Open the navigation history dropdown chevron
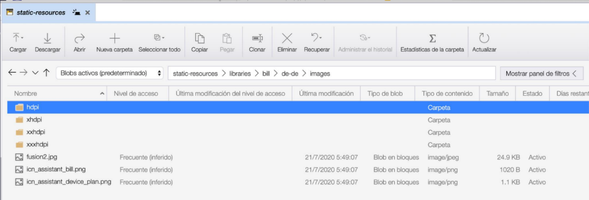This screenshot has height=200, width=589. [35, 74]
